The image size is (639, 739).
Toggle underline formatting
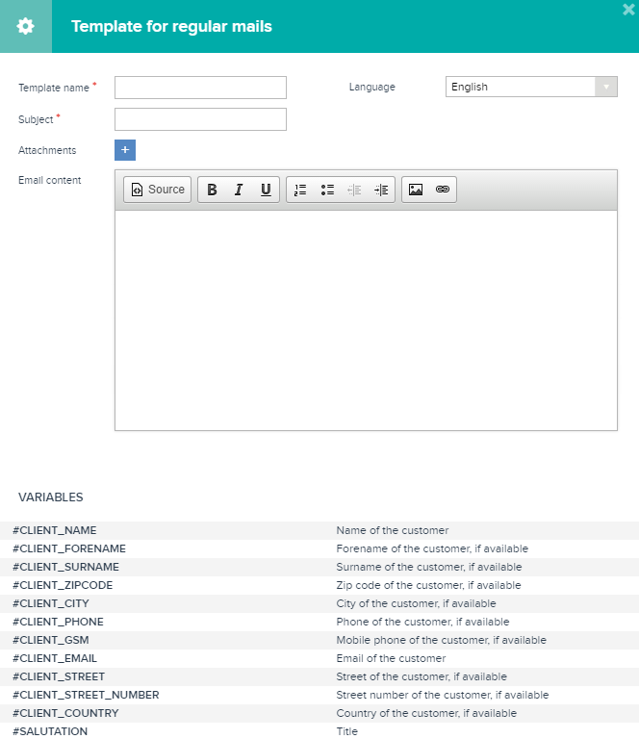click(x=266, y=190)
